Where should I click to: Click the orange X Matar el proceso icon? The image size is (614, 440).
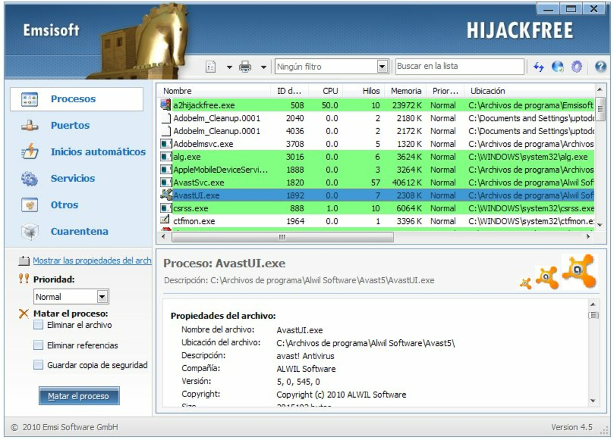[x=24, y=313]
